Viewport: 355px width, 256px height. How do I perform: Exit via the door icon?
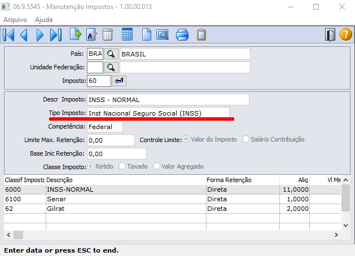(x=330, y=35)
